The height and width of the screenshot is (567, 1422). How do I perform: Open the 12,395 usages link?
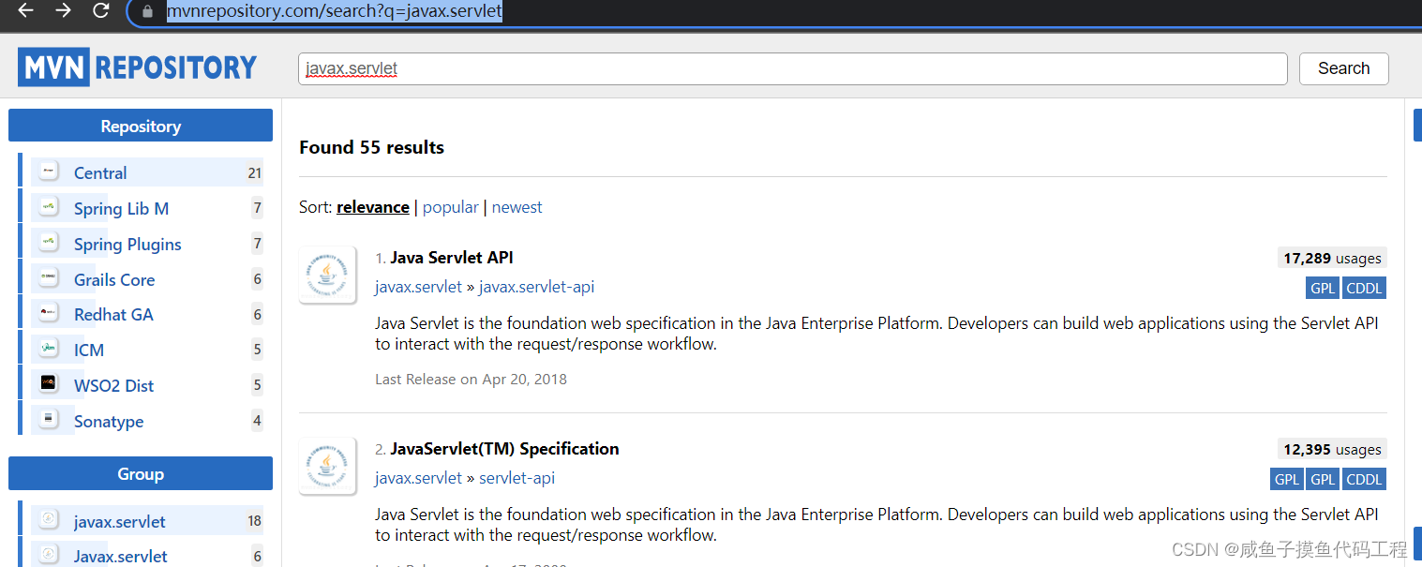pos(1332,449)
